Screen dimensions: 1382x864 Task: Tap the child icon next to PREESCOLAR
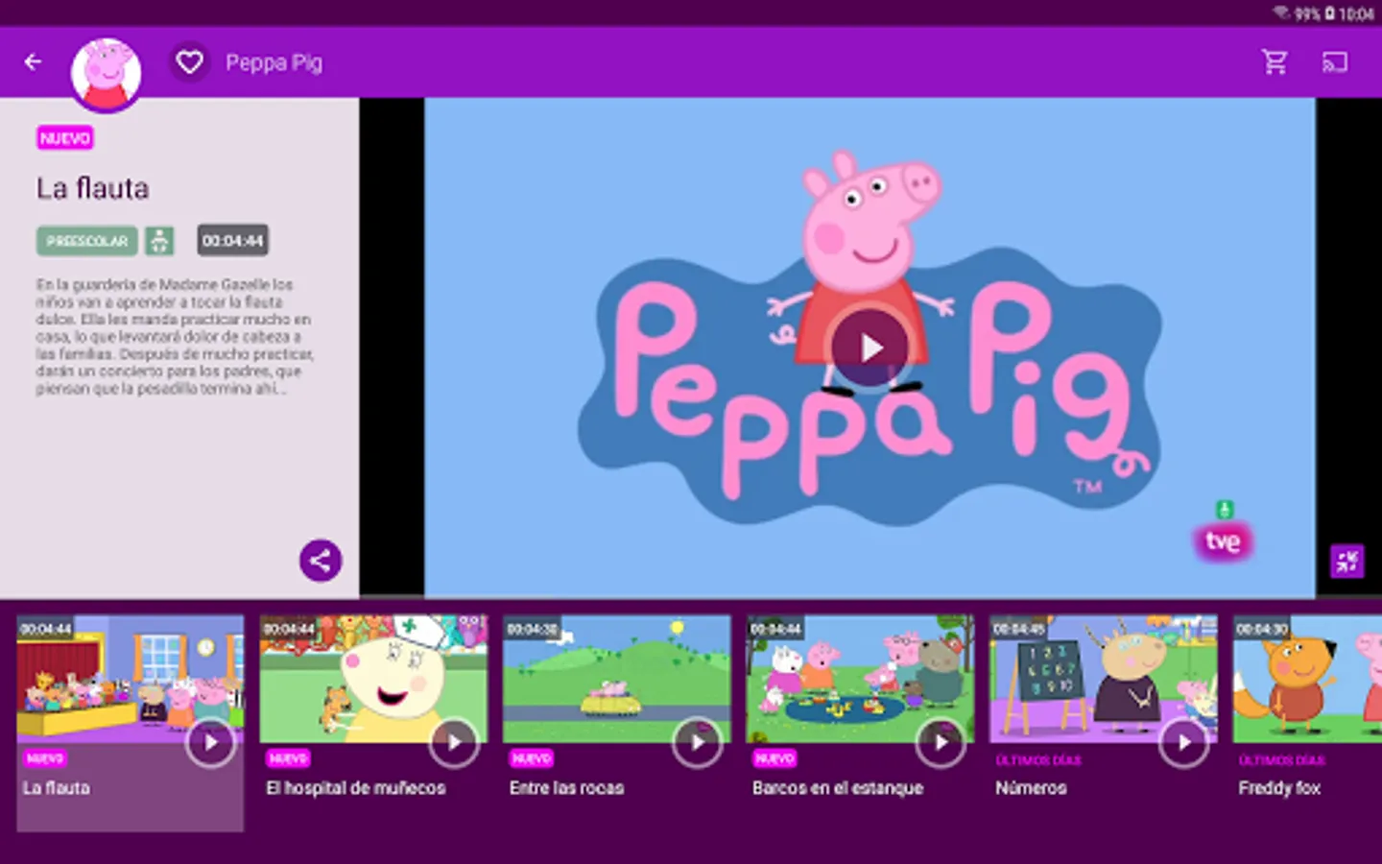pos(159,241)
